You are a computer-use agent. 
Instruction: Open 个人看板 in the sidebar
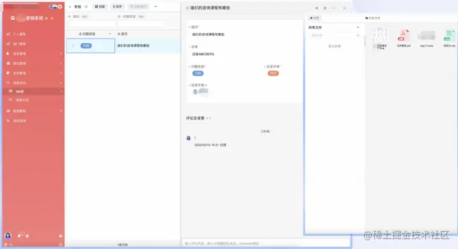coord(19,34)
